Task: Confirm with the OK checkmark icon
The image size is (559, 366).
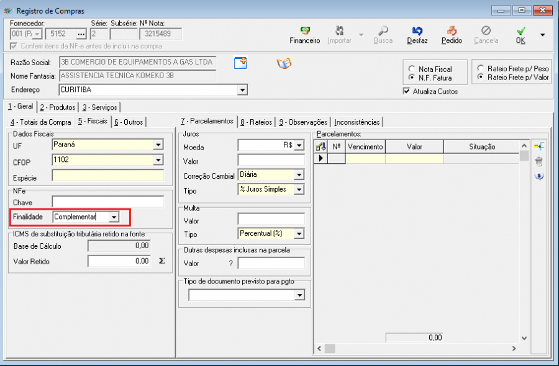Action: click(520, 31)
